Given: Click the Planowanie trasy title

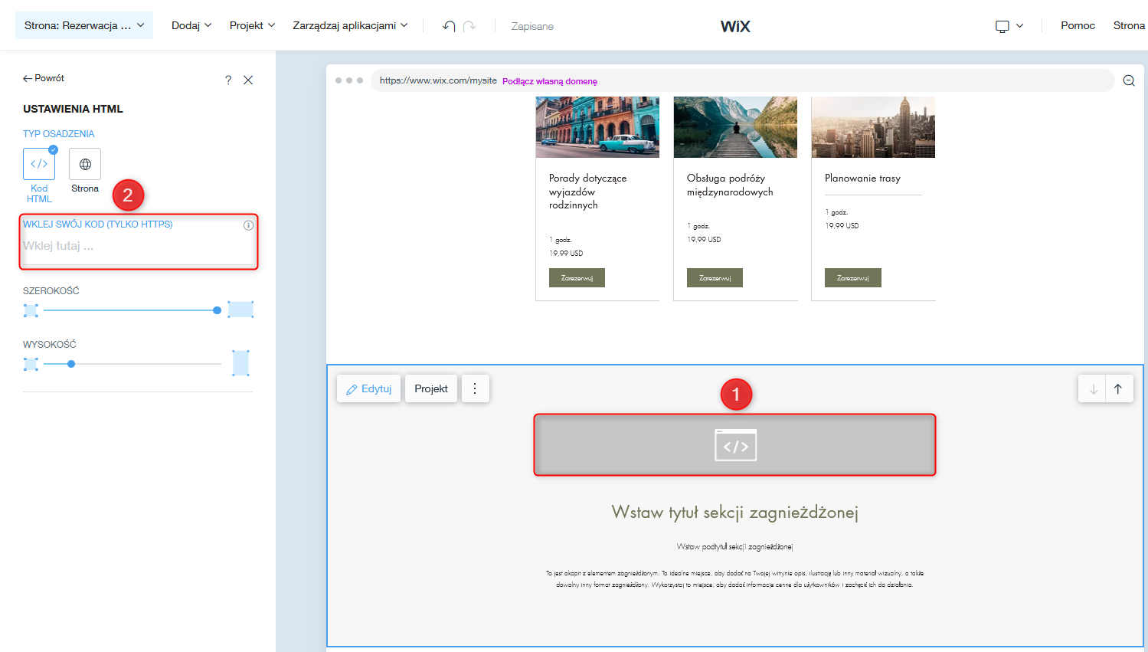Looking at the screenshot, I should (862, 179).
